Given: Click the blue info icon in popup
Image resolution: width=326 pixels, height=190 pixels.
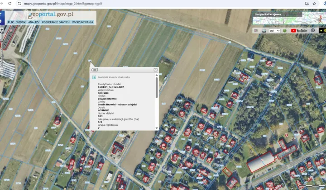Looking at the screenshot, I should [94, 77].
